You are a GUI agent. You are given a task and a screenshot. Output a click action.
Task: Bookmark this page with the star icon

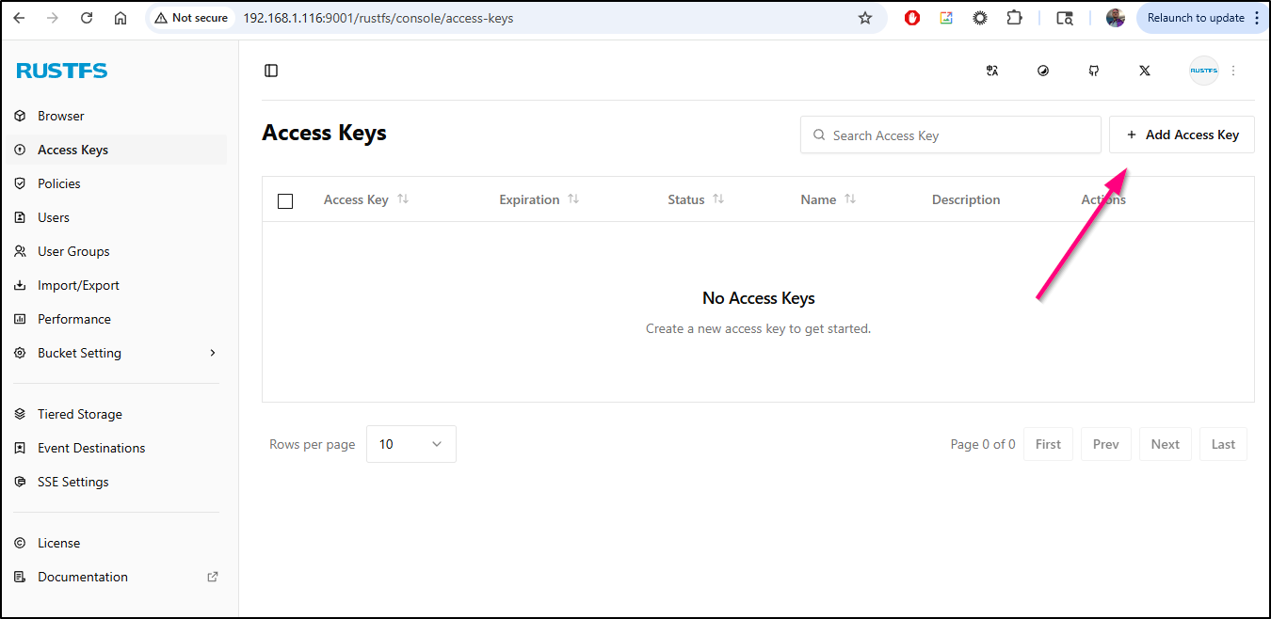pos(865,18)
